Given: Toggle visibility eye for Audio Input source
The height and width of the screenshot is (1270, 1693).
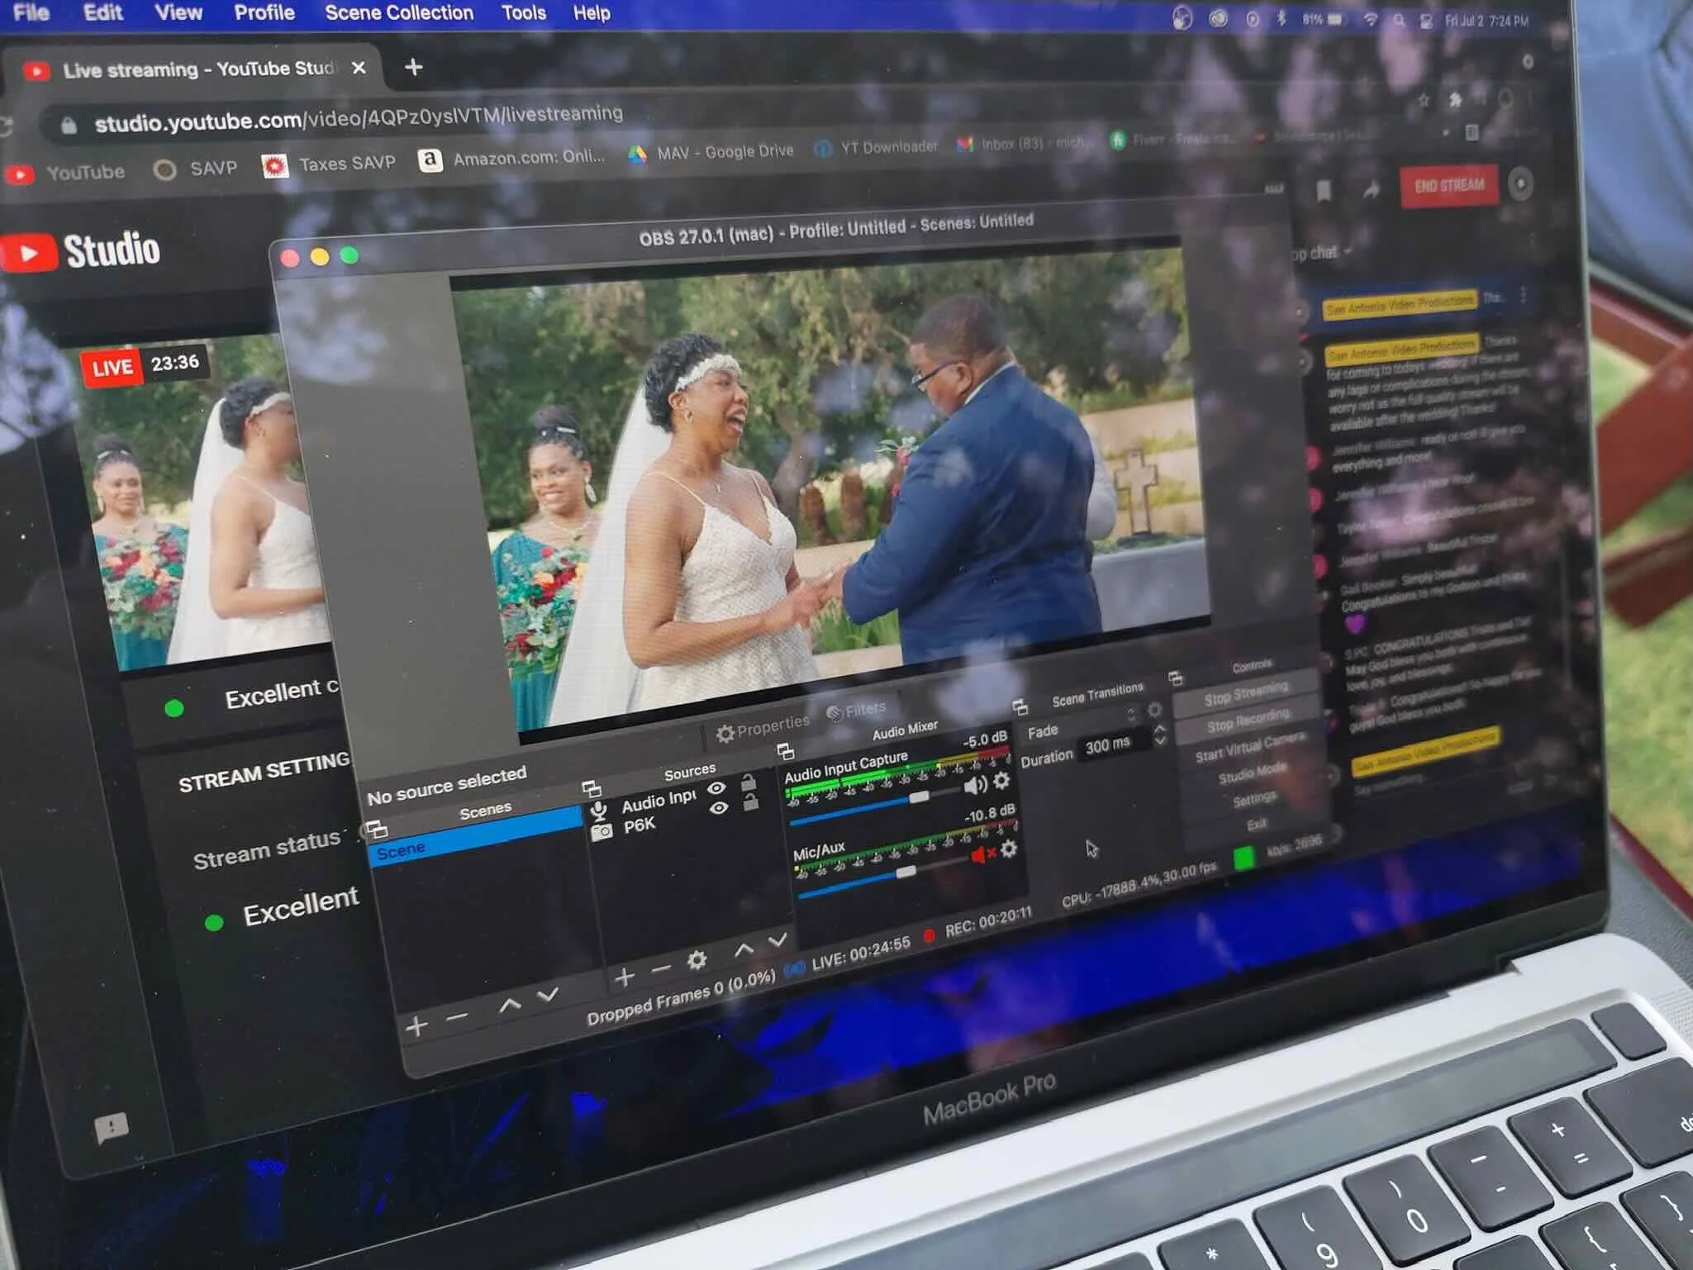Looking at the screenshot, I should 716,788.
